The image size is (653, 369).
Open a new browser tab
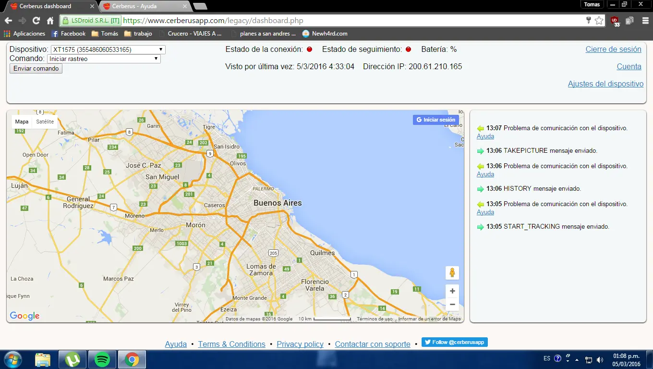click(x=200, y=6)
